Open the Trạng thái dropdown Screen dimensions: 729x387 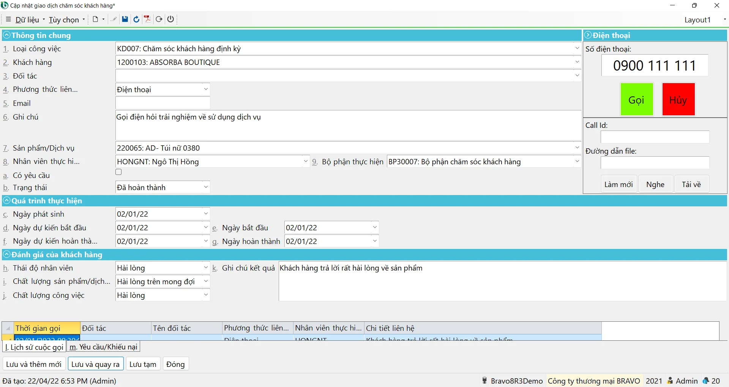206,187
